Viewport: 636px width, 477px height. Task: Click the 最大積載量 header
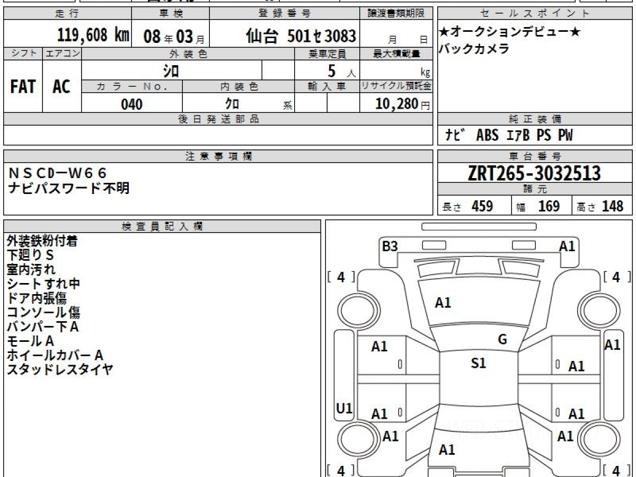tap(396, 54)
